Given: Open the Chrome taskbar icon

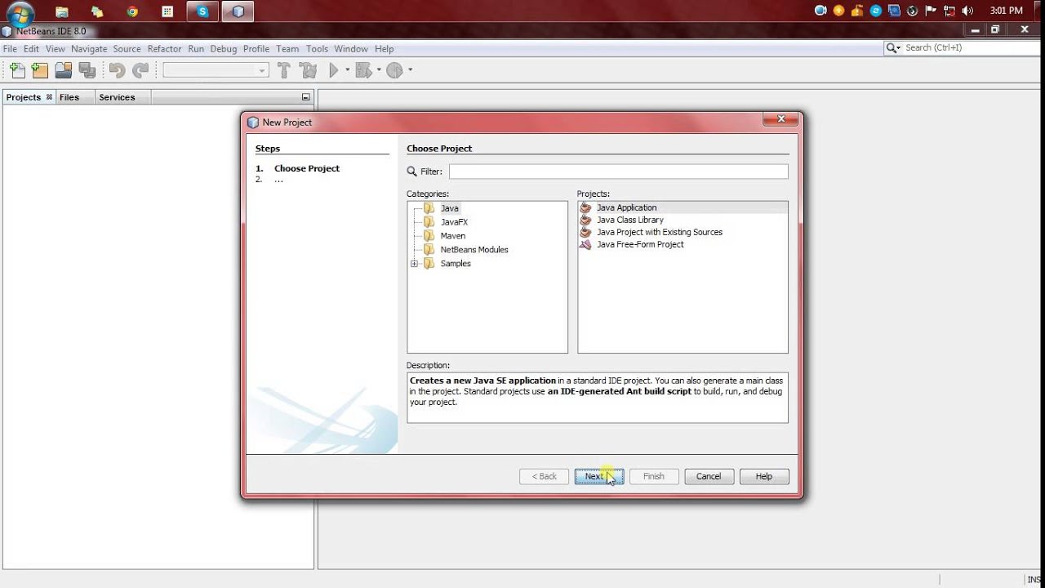Looking at the screenshot, I should tap(132, 11).
